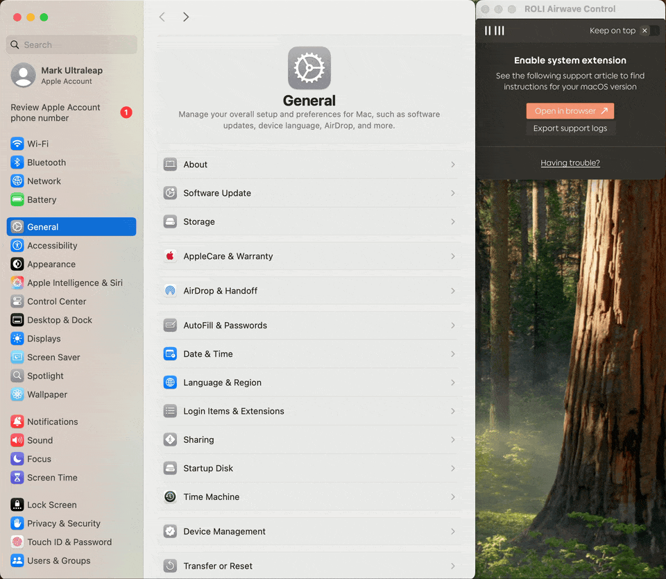The image size is (666, 579).
Task: Go forward with the right arrow
Action: coord(186,17)
